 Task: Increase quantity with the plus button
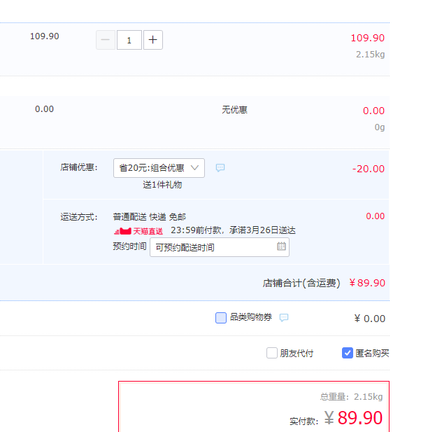tap(153, 40)
